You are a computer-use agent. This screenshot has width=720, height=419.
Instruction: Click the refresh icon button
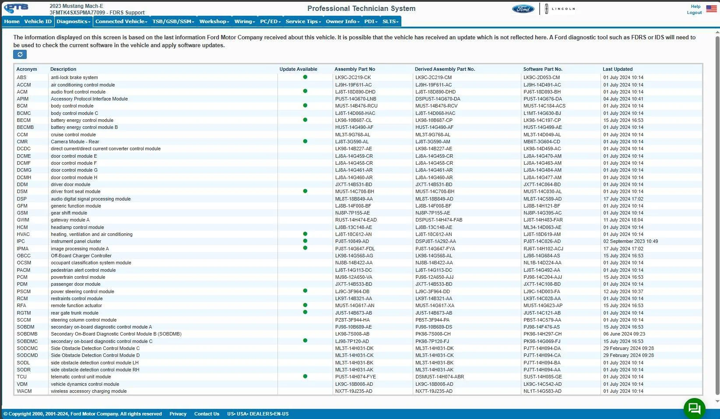pos(20,54)
